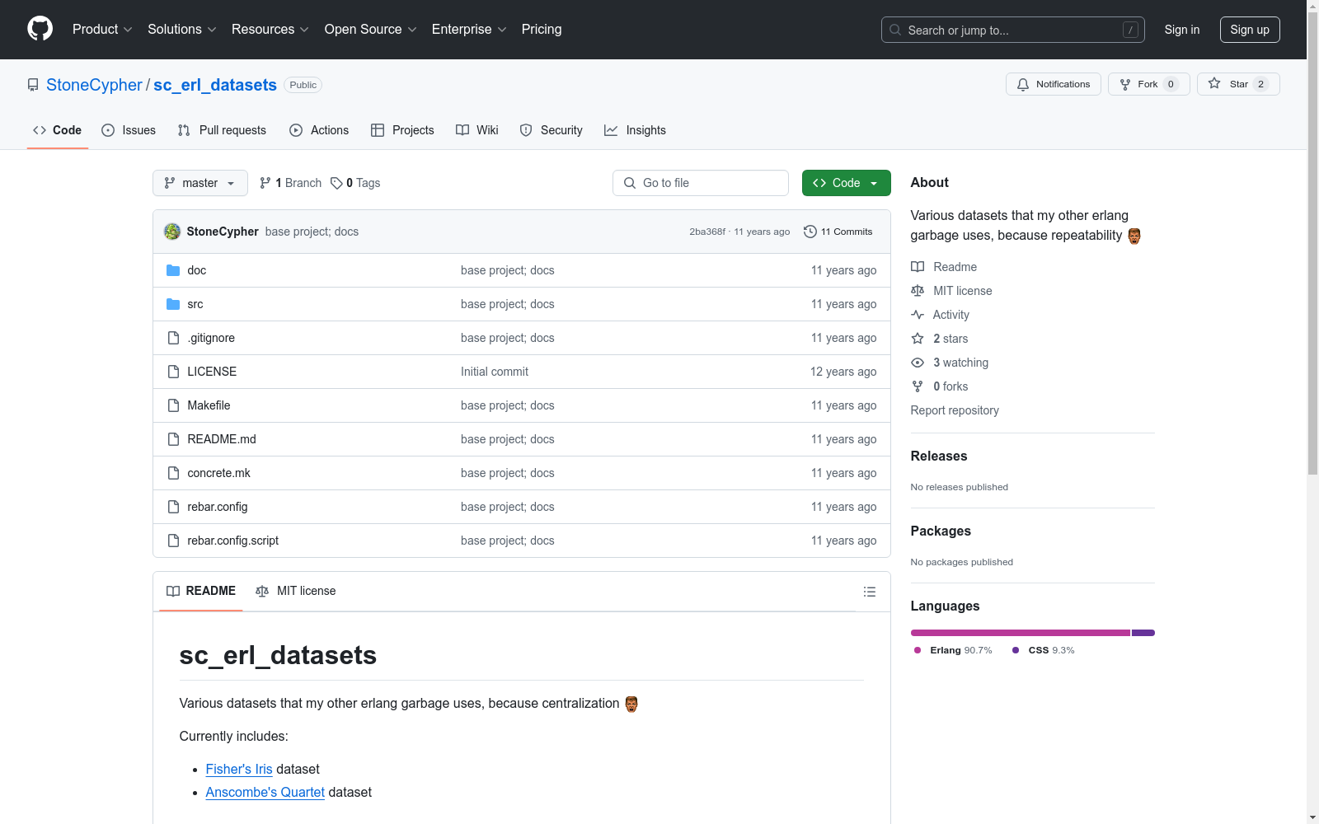
Task: Open the StoneCypher owner link
Action: pos(94,85)
